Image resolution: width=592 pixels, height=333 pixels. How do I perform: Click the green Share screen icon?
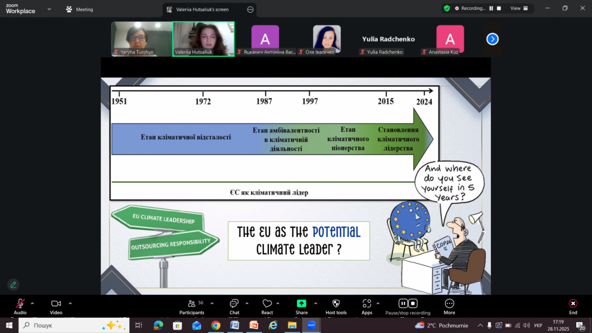coord(301,303)
